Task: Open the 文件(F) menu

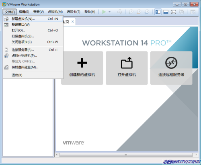Action: point(10,12)
